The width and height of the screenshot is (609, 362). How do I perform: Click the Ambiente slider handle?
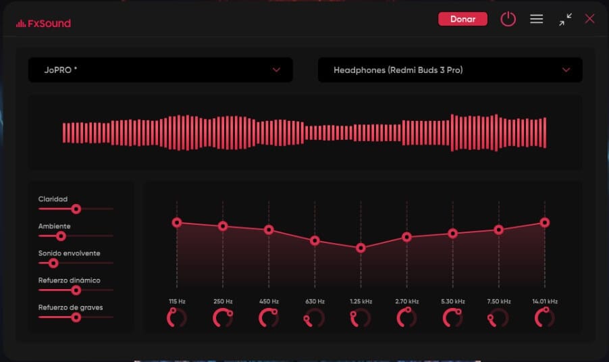pos(61,236)
